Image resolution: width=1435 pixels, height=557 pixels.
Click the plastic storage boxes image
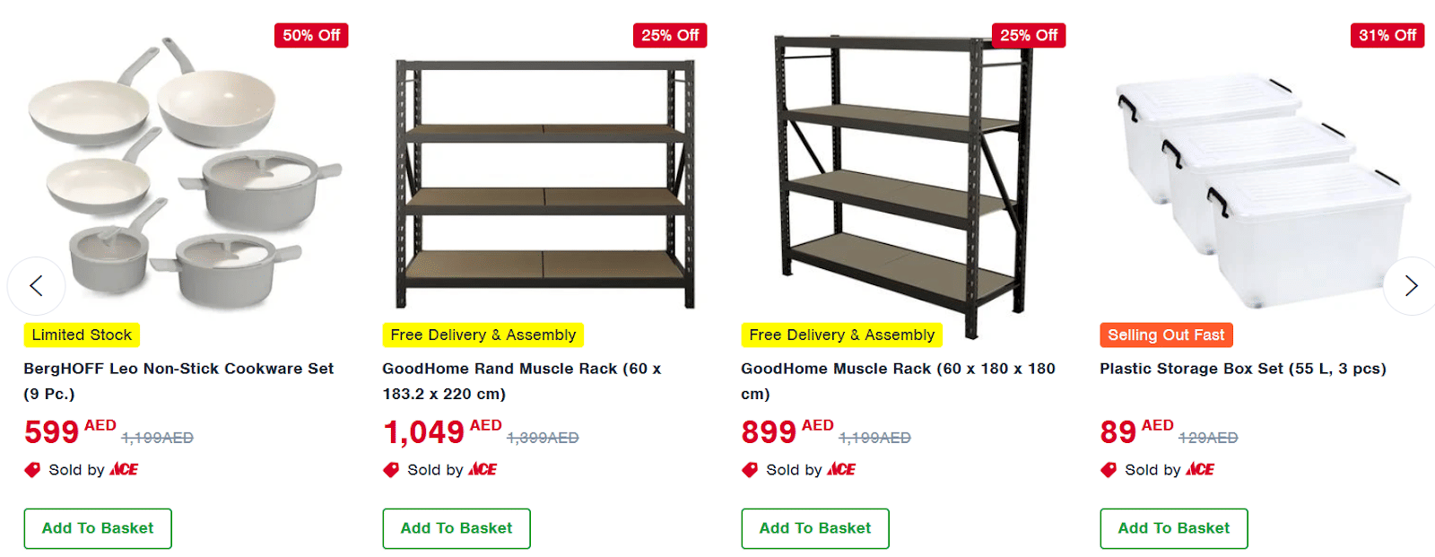tap(1260, 188)
